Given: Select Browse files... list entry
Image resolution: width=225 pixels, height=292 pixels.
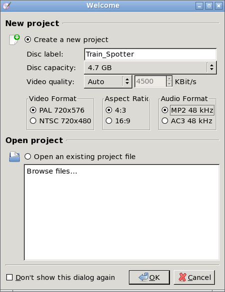Looking at the screenshot, I should (52, 171).
